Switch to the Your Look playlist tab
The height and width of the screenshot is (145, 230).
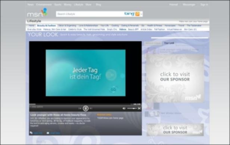click(169, 43)
